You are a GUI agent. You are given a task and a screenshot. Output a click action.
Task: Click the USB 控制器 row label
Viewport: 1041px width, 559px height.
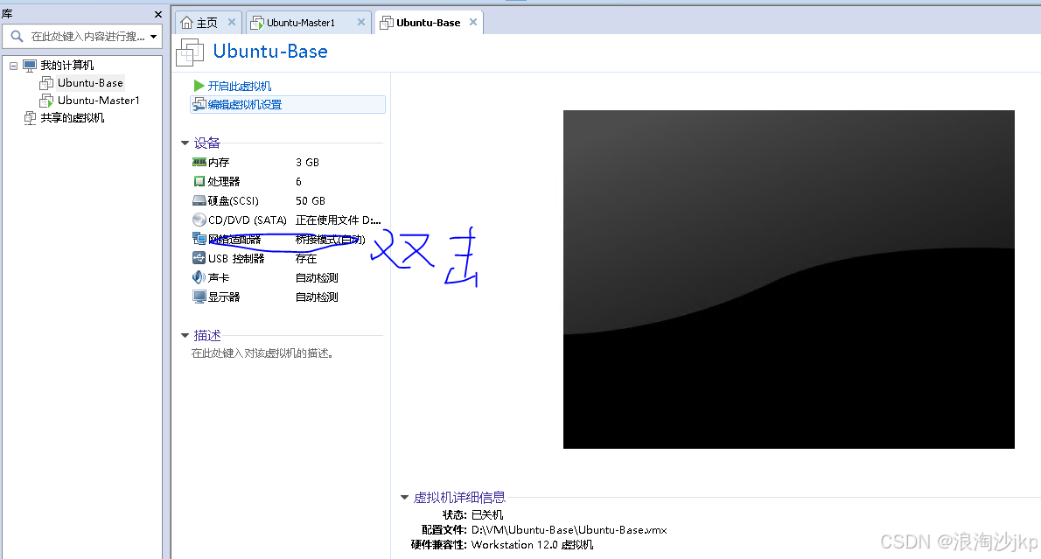236,258
